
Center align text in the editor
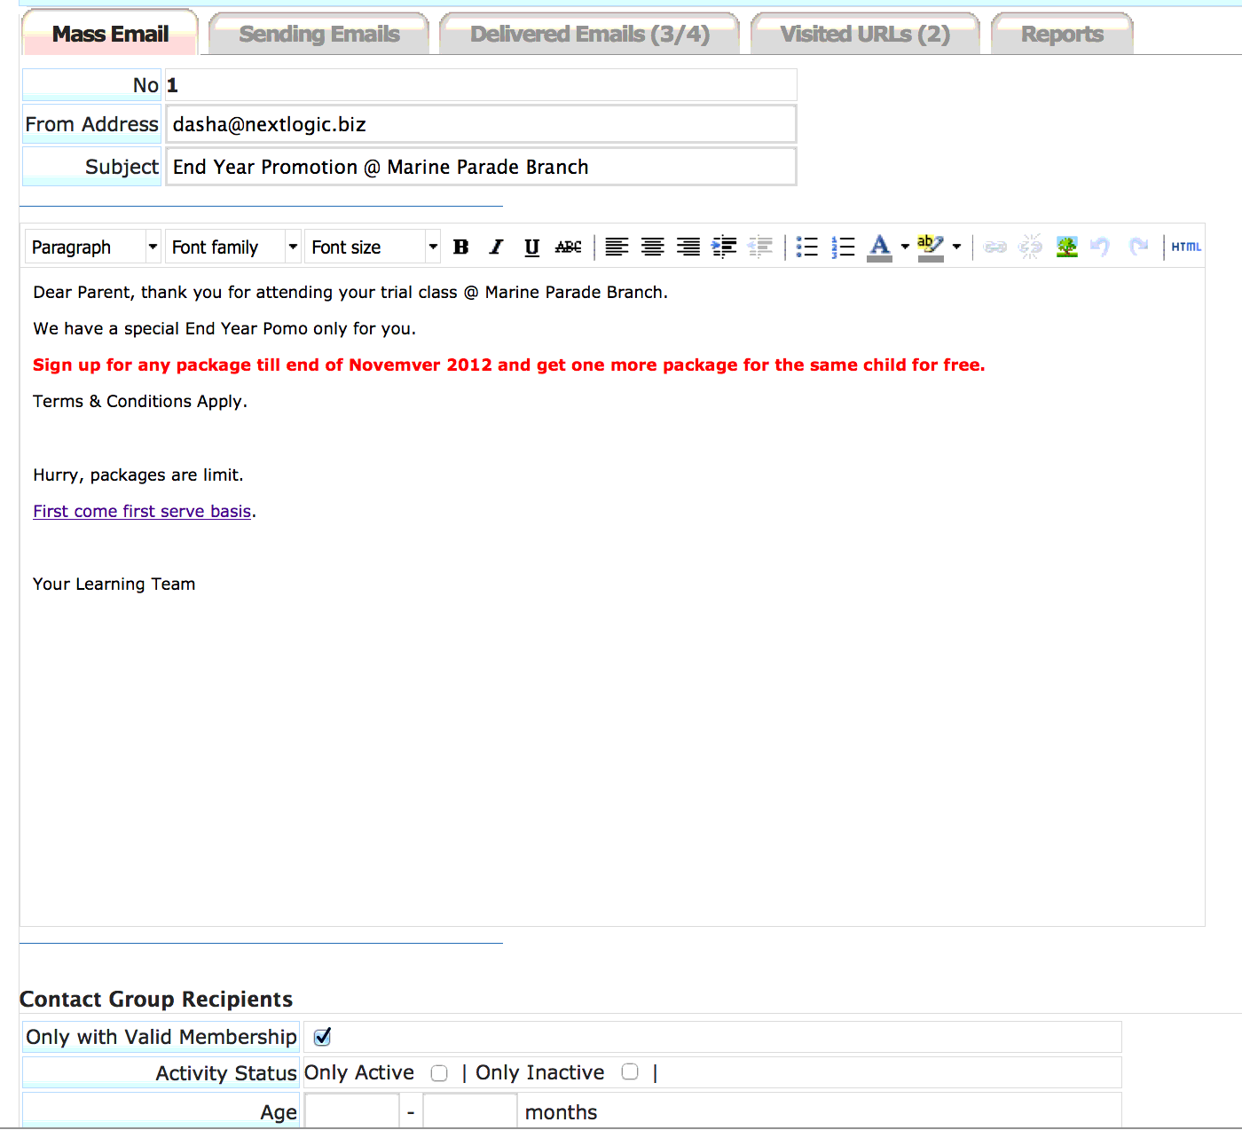653,247
